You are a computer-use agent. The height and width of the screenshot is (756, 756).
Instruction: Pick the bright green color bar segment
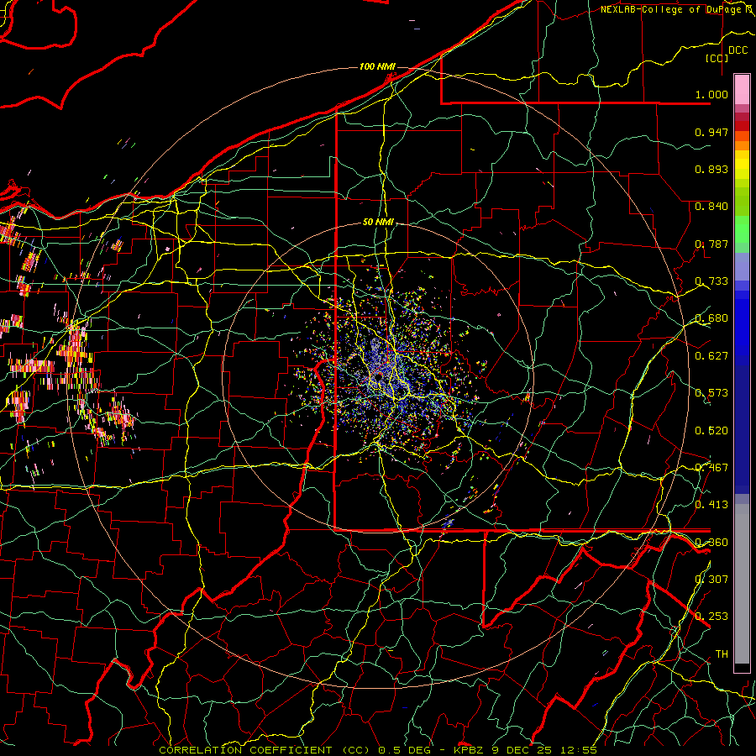coord(742,229)
